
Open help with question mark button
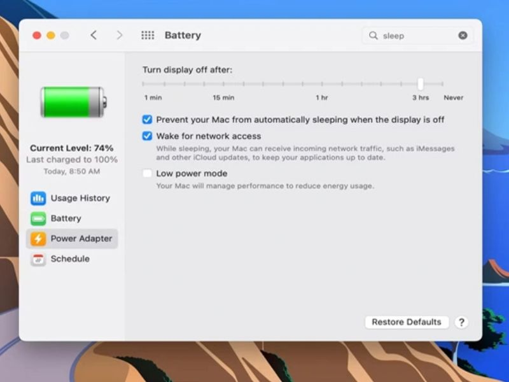click(x=461, y=322)
